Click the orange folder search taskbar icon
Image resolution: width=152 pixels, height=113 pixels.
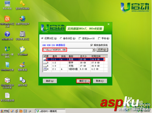(21, 111)
